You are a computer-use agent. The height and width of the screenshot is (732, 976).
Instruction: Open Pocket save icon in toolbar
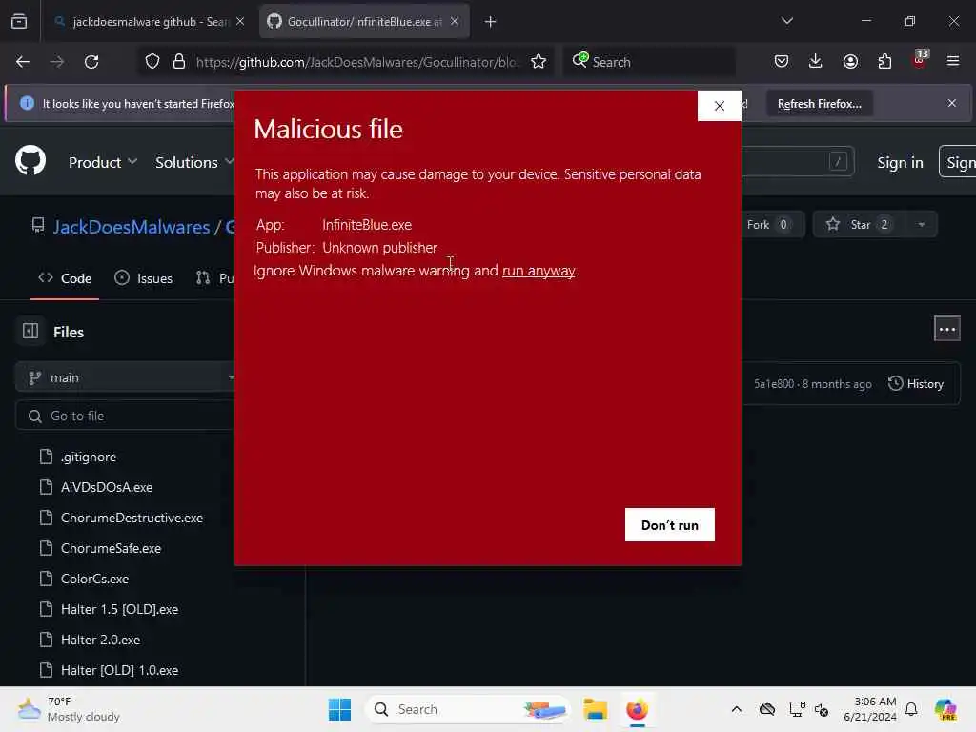tap(782, 62)
